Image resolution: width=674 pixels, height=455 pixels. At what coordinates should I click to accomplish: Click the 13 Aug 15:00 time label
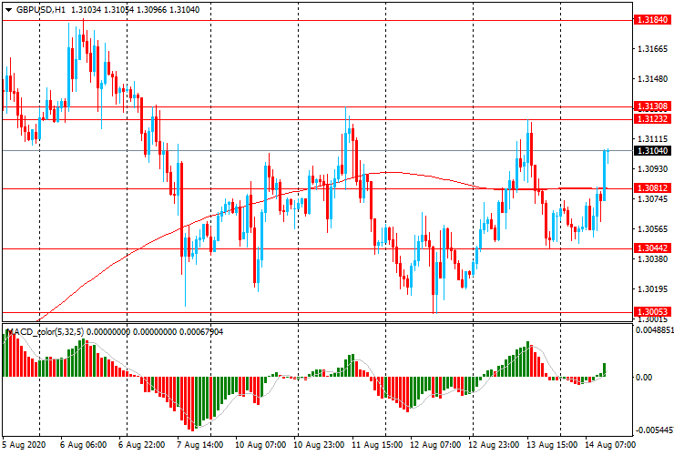[x=554, y=446]
